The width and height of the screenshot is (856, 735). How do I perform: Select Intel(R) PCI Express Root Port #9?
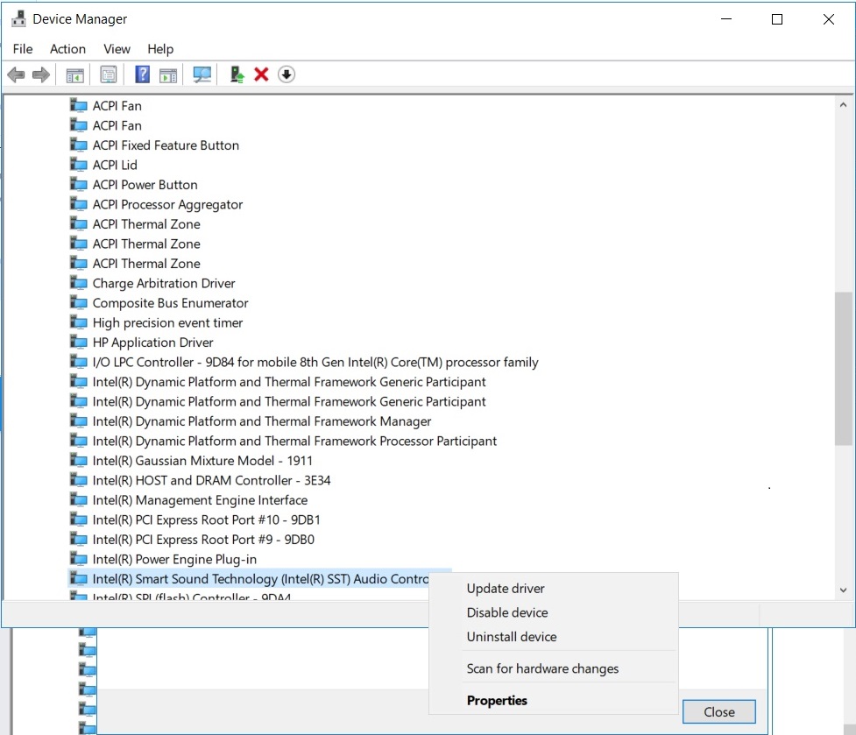[203, 539]
